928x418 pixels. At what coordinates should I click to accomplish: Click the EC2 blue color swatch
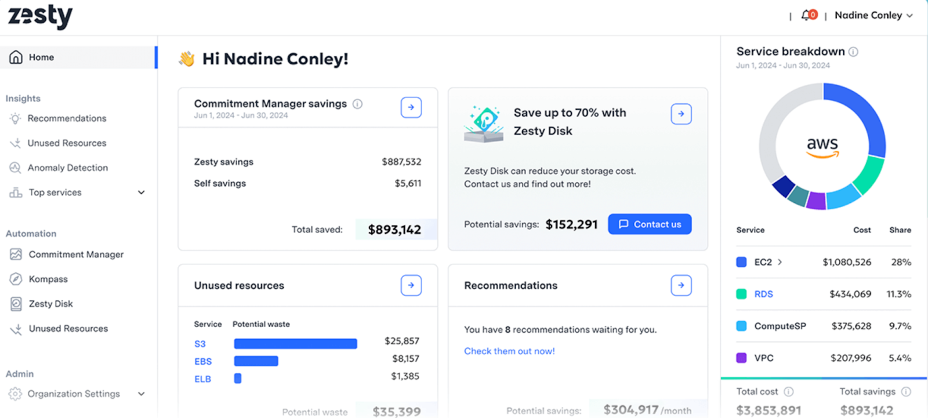click(741, 262)
